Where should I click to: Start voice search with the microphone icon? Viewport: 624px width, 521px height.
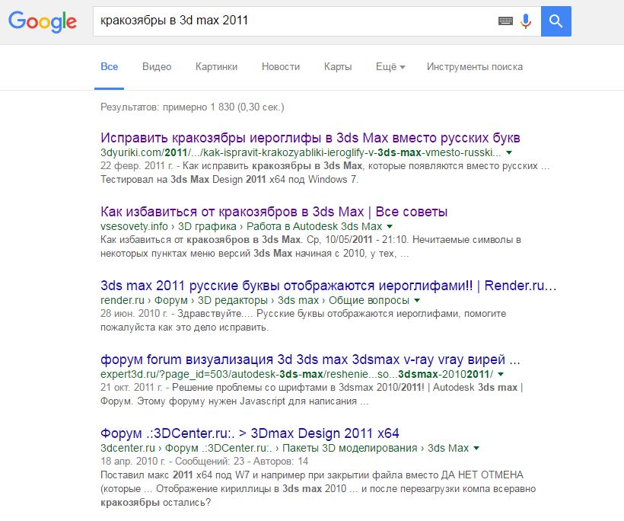pyautogui.click(x=526, y=21)
